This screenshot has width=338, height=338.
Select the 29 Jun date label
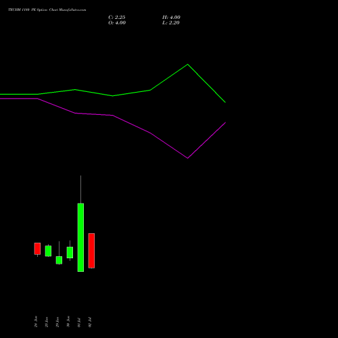click(57, 322)
